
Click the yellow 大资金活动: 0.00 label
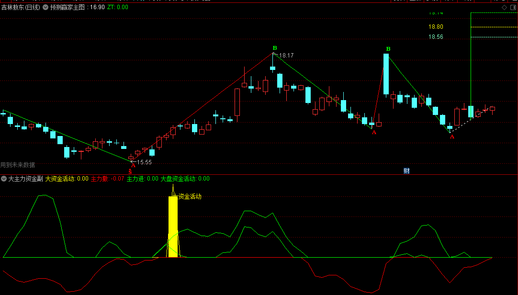click(x=67, y=179)
